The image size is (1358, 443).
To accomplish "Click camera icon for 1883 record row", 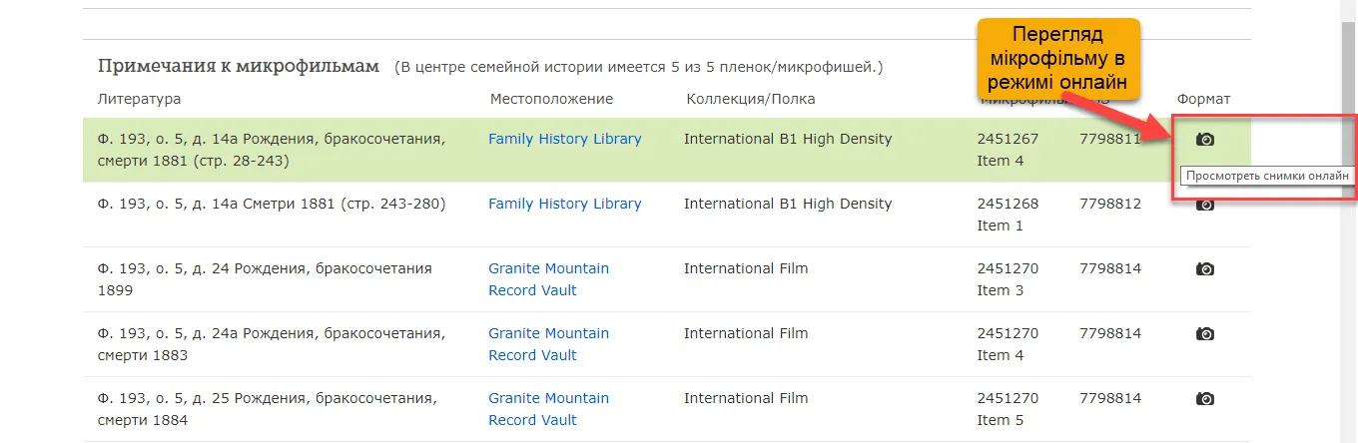I will 1205,334.
